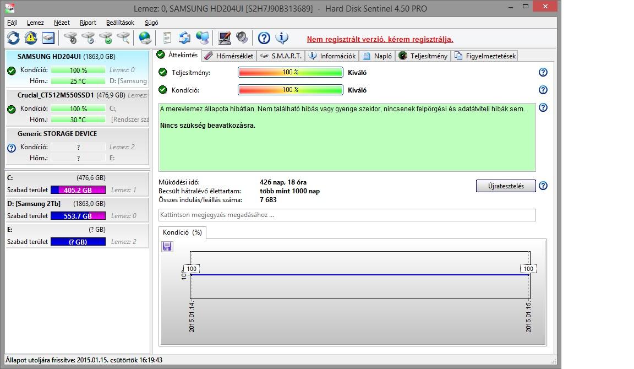This screenshot has height=369, width=634.
Task: Click the notepad report toolbar icon
Action: click(x=167, y=39)
